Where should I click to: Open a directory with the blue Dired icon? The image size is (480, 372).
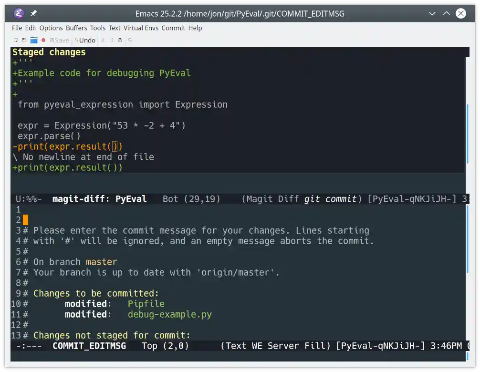pyautogui.click(x=34, y=40)
